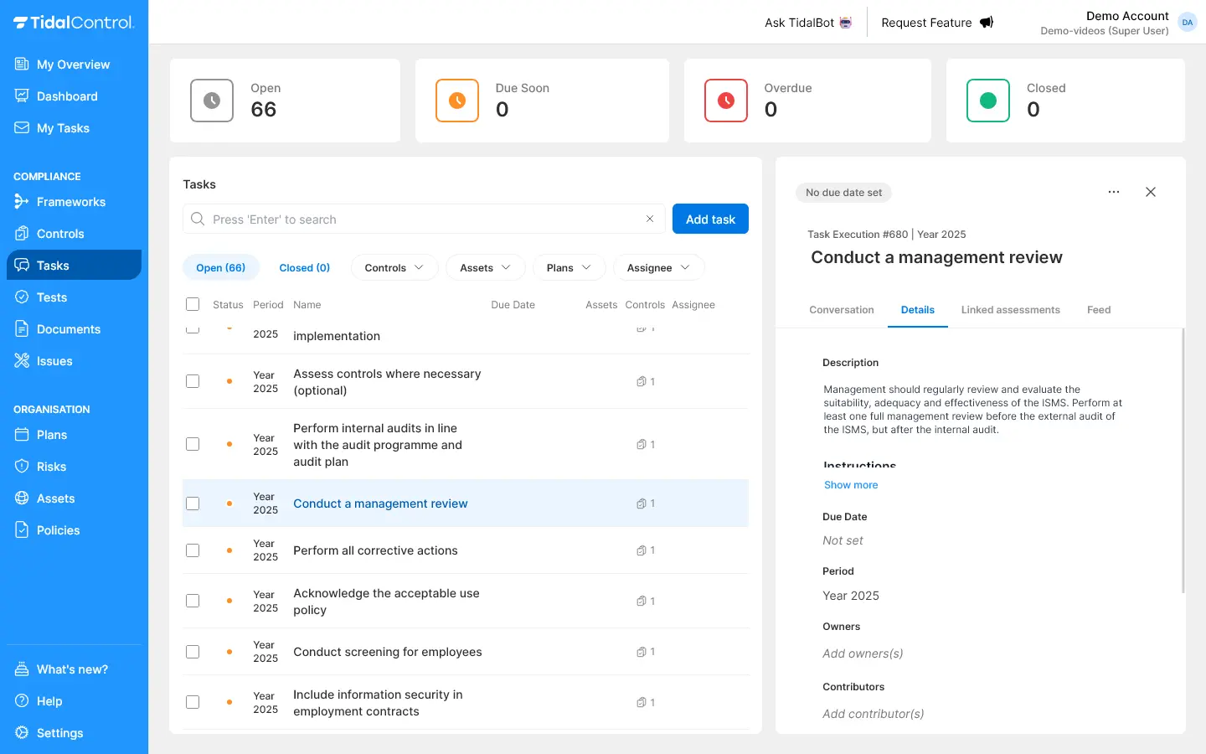The width and height of the screenshot is (1206, 754).
Task: Tick the select-all checkbox in the table header
Action: pyautogui.click(x=193, y=304)
